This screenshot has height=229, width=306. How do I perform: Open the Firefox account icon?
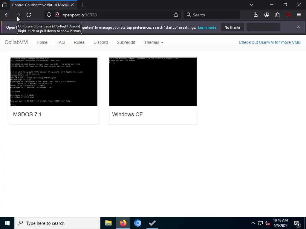267,15
